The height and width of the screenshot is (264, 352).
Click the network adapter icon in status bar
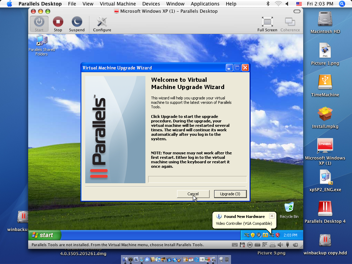[265, 245]
